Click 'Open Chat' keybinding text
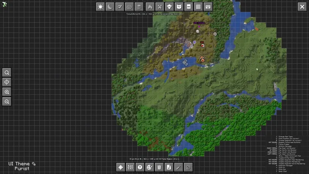Image resolution: width=309 pixels, height=174 pixels. click(x=283, y=171)
